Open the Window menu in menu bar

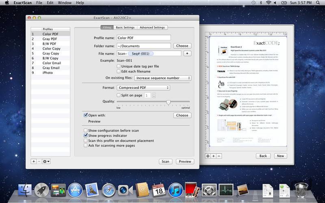[x=65, y=3]
